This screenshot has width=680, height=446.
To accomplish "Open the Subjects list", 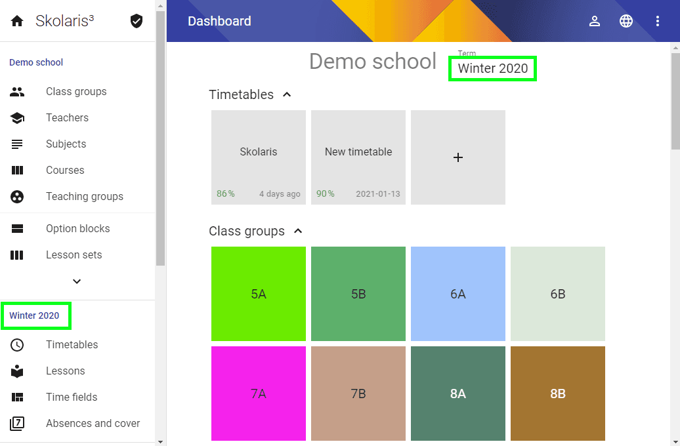I will pos(66,144).
